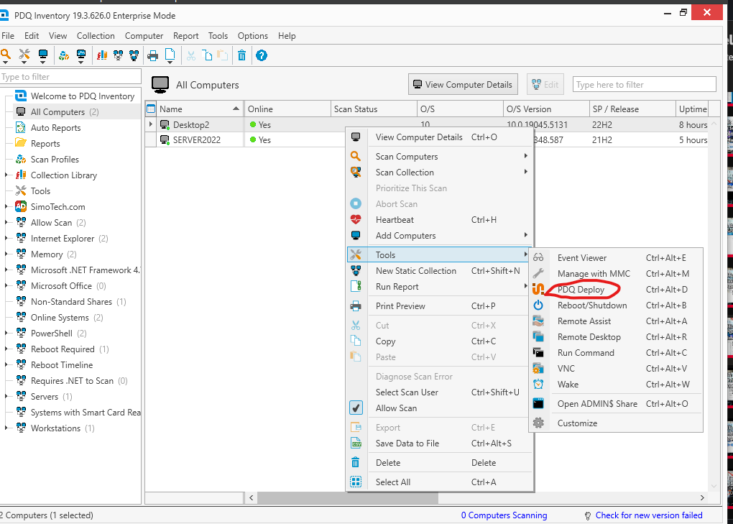The height and width of the screenshot is (524, 733).
Task: Toggle the Allow Scan checkmark
Action: click(x=356, y=408)
